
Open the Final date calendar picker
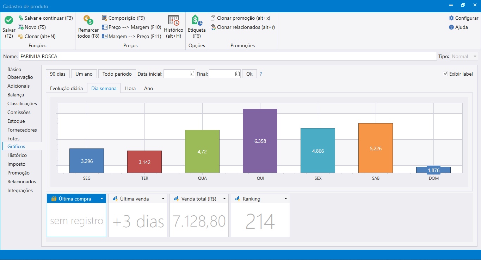pos(238,74)
